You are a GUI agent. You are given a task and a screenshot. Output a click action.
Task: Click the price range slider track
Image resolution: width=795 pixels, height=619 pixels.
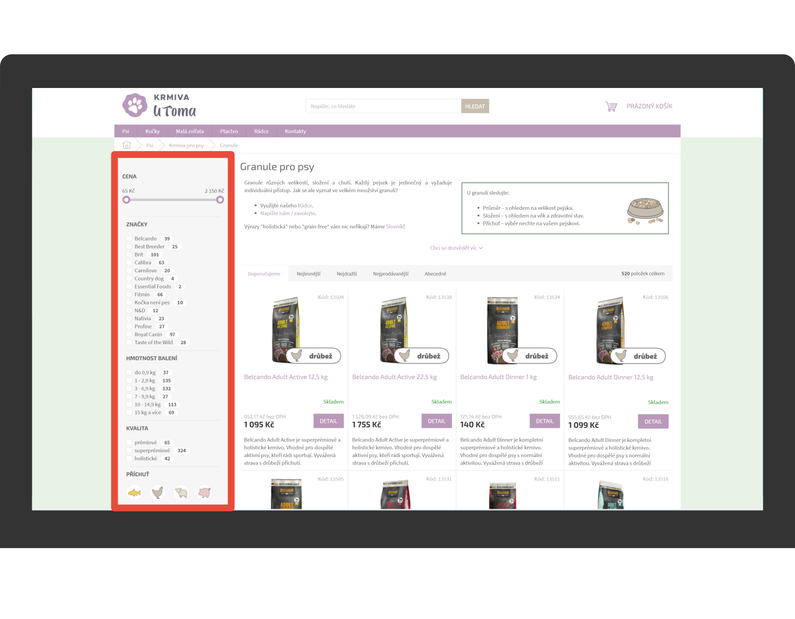click(173, 200)
